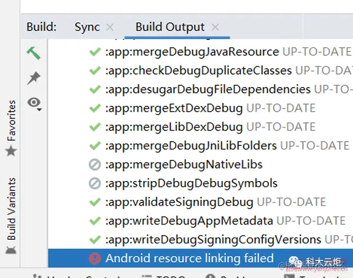353x278 pixels.
Task: Click the green check beside checkDebugDuplicateClasses
Action: coord(95,71)
